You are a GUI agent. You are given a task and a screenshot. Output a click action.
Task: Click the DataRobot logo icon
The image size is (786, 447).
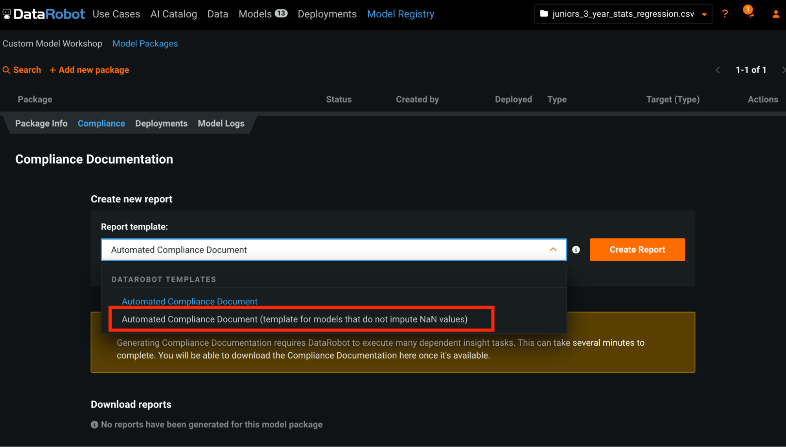pos(7,14)
